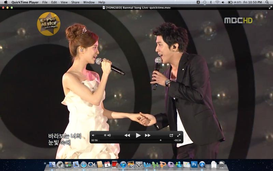Open the share button in the player controls

[x=171, y=135]
